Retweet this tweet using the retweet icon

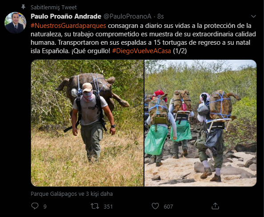pyautogui.click(x=95, y=206)
